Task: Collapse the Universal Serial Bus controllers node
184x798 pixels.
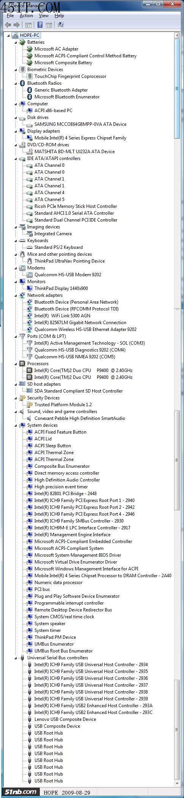Action: click(16, 658)
